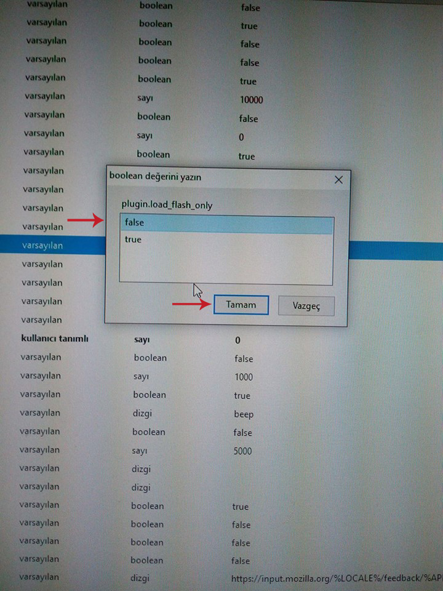Screen dimensions: 443x591
Task: Click the plugin.load_flash_only label in the dialog
Action: pos(167,206)
